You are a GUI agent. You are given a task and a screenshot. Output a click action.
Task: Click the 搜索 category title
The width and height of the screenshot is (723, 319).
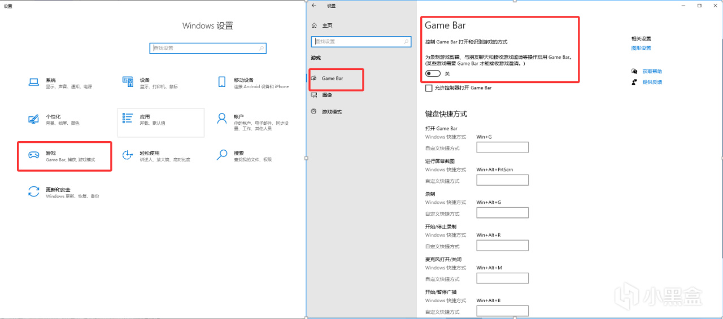[239, 153]
